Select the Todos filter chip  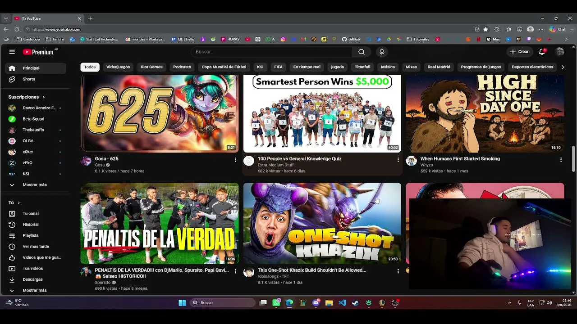tap(90, 67)
